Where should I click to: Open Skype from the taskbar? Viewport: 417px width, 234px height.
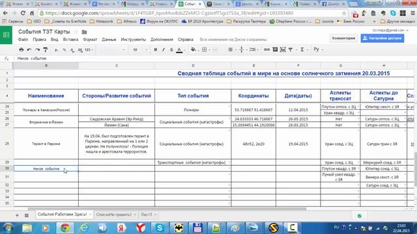tap(159, 228)
